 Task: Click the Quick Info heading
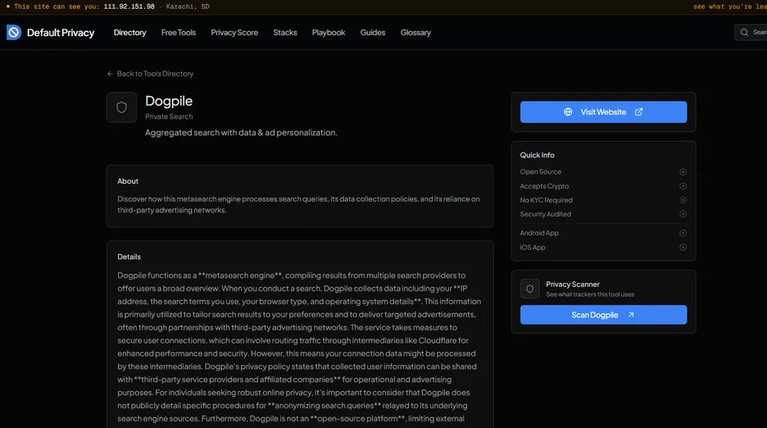point(537,155)
